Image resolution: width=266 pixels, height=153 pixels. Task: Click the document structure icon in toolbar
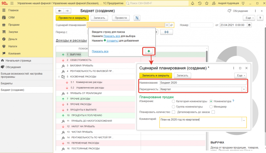pos(137,18)
